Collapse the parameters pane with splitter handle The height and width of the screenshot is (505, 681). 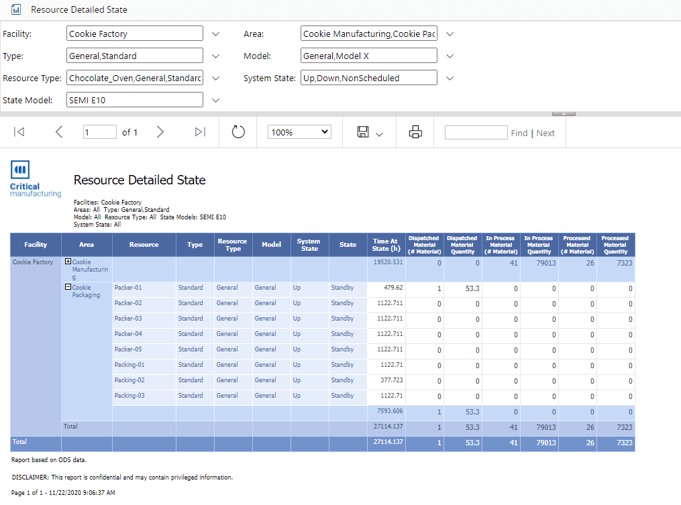[564, 113]
